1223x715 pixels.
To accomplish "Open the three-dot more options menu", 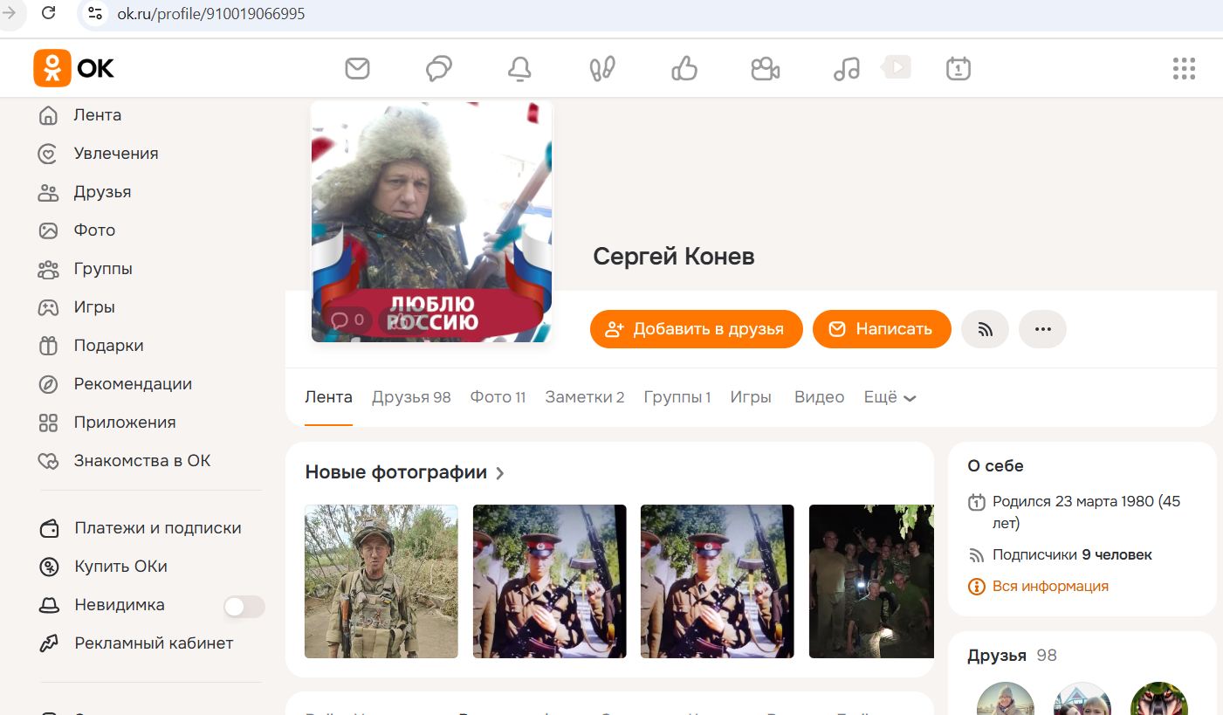I will tap(1042, 329).
